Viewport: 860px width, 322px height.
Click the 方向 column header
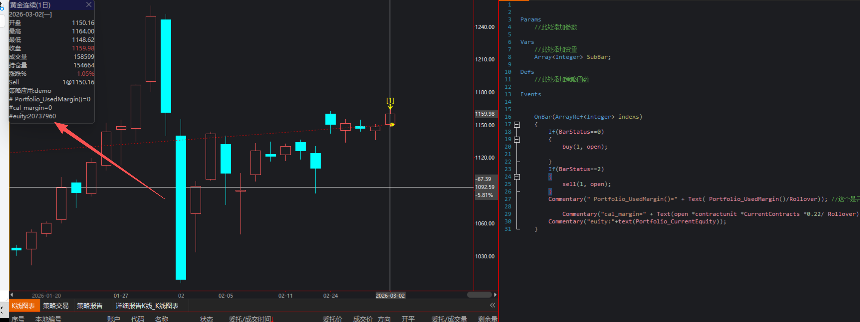(384, 319)
